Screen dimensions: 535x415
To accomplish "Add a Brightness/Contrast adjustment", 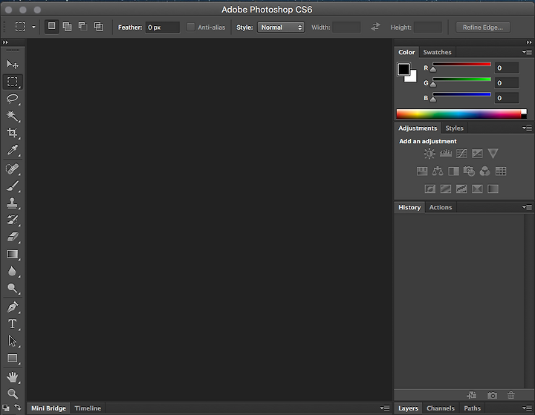I will 429,154.
